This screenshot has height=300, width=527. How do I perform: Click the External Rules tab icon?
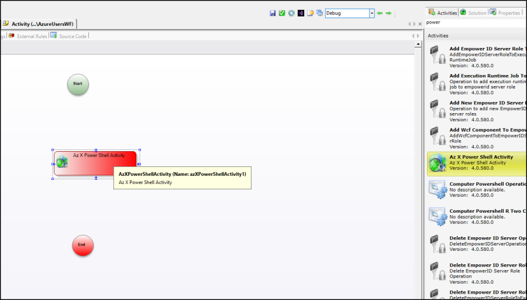12,36
